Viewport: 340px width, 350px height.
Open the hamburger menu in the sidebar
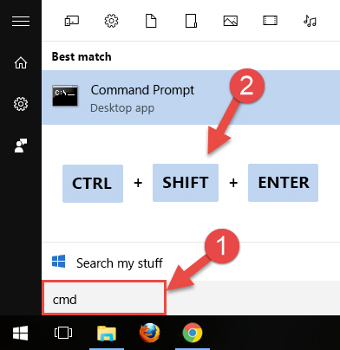tap(21, 21)
